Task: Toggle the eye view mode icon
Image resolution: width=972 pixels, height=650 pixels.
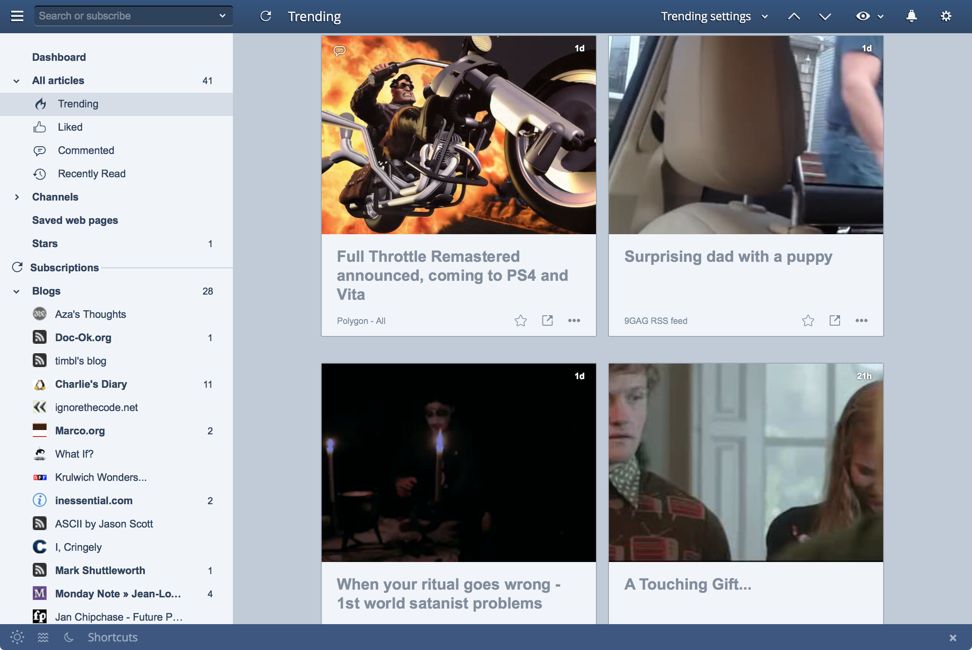Action: (x=862, y=16)
